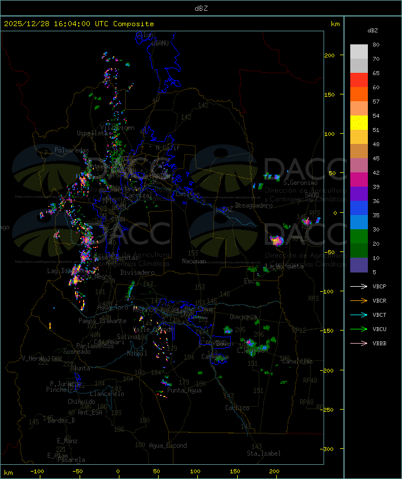
Task: Click the amber 48-51 dBZ swatch
Action: (359, 137)
